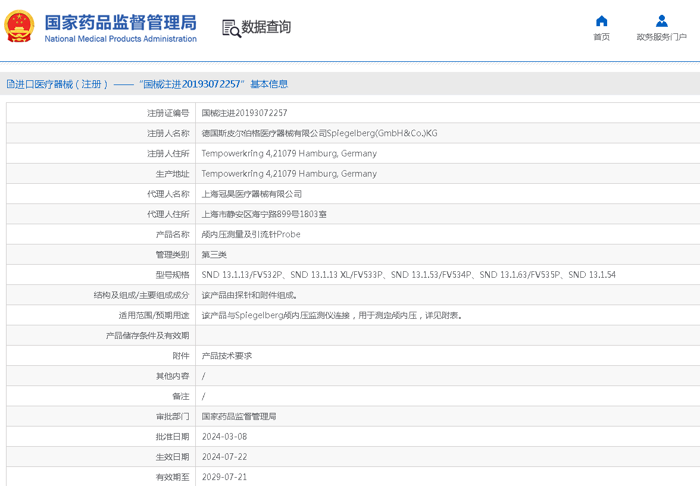This screenshot has width=700, height=486.
Task: Click the product name 颅内压测量及引流针Probe
Action: tap(251, 234)
